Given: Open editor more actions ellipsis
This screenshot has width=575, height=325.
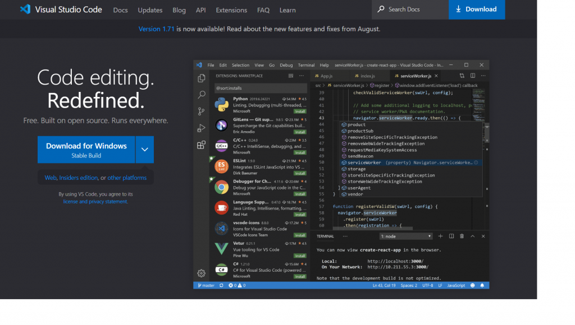Looking at the screenshot, I should (483, 76).
